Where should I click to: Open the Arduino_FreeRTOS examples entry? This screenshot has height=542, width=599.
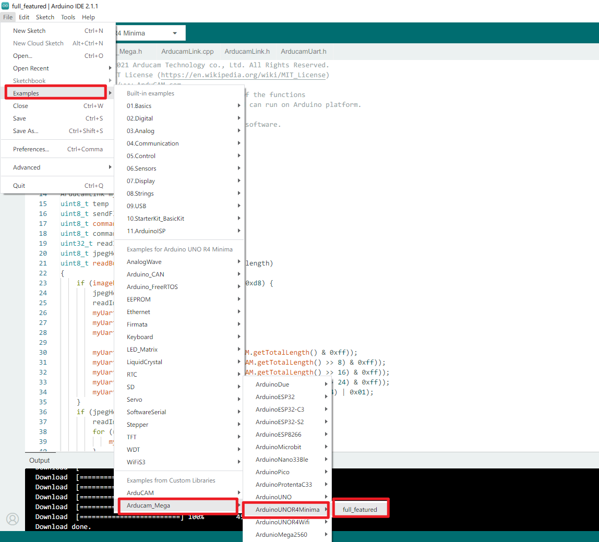pos(179,287)
